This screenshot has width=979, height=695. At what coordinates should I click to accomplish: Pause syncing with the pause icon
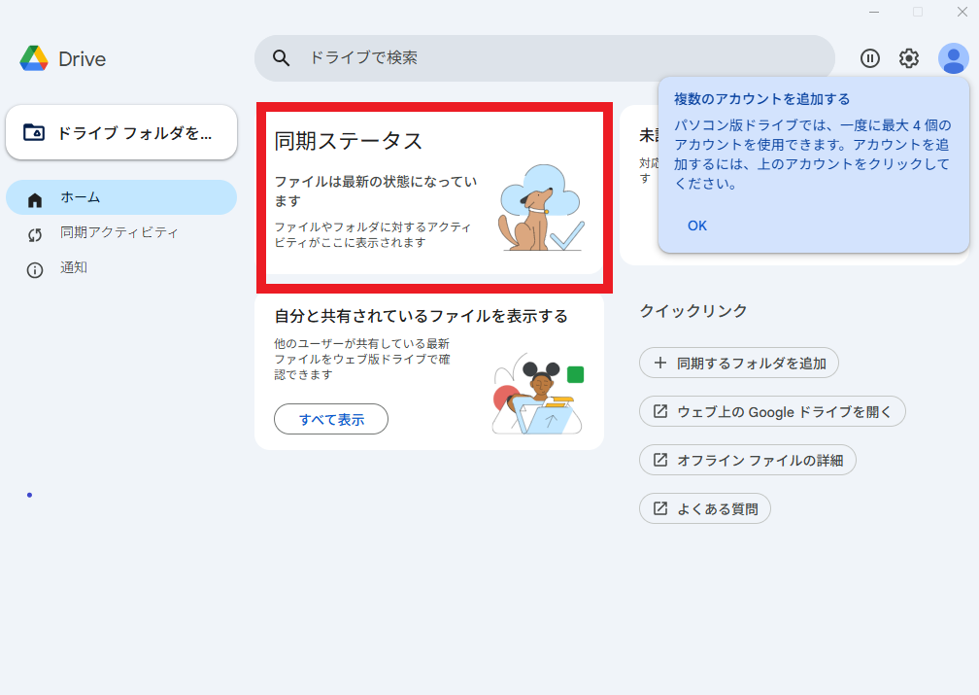tap(869, 58)
